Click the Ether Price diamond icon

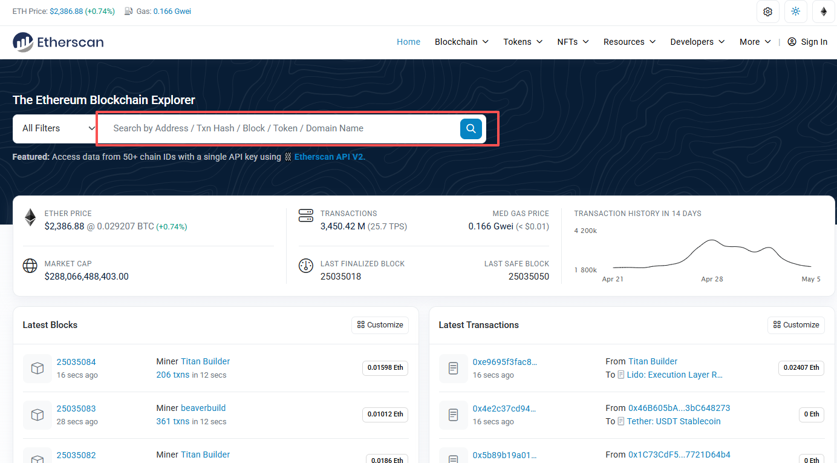click(30, 217)
